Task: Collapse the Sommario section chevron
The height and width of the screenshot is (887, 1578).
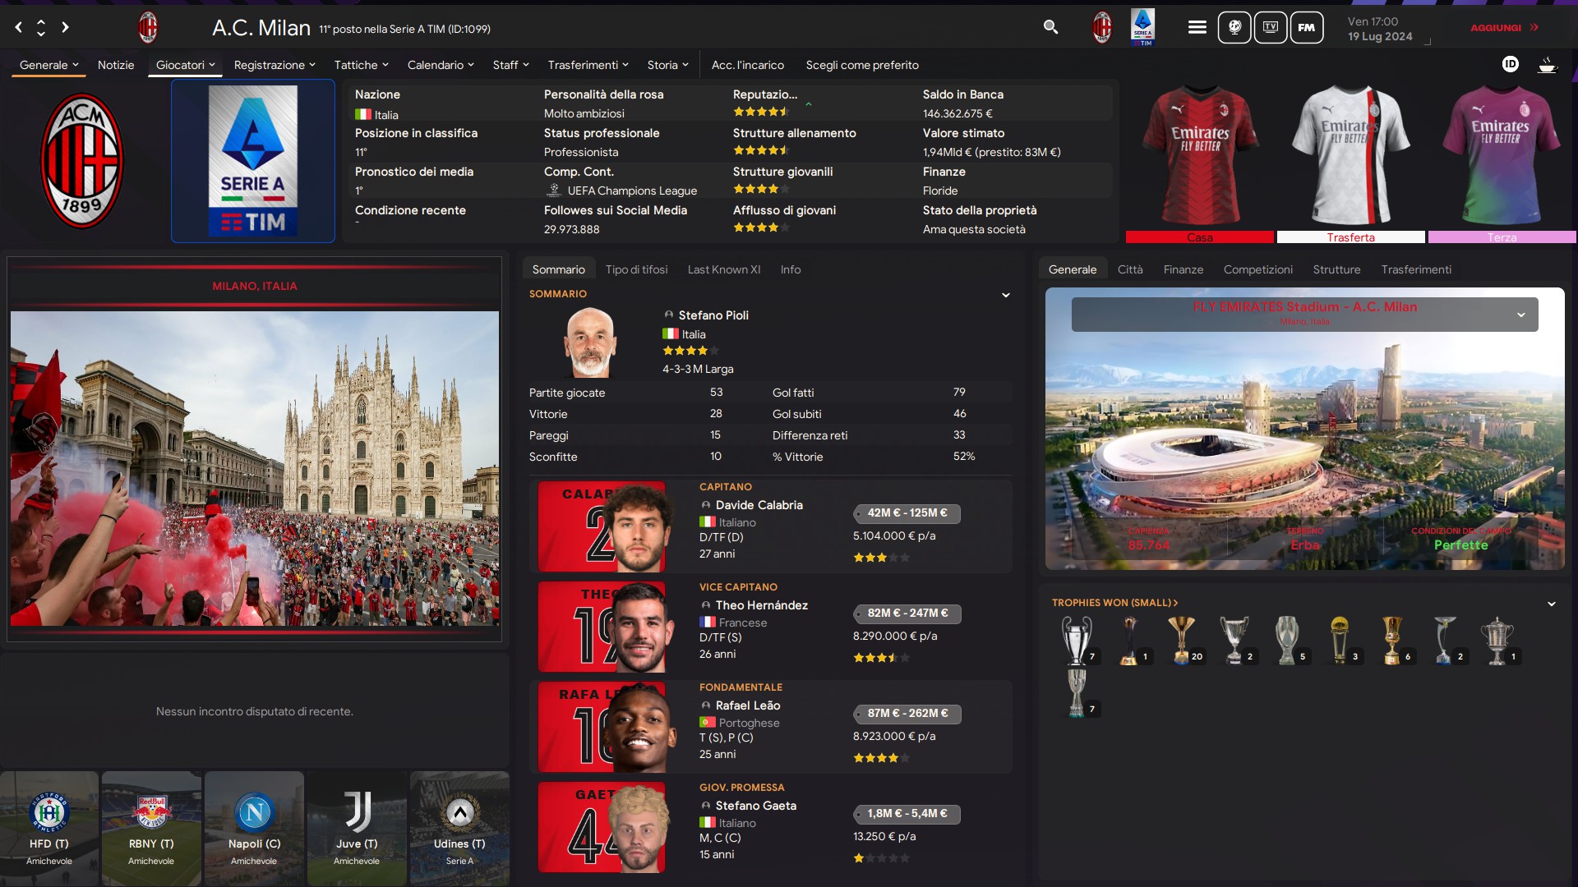Action: tap(1005, 295)
